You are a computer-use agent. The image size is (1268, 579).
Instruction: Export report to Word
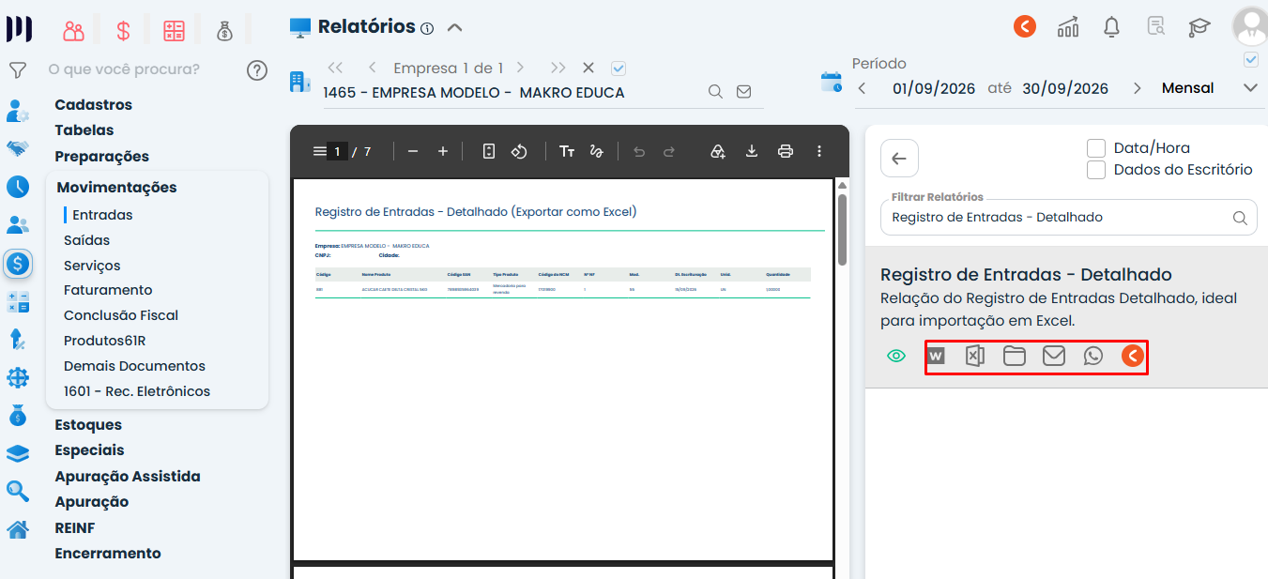pos(936,357)
